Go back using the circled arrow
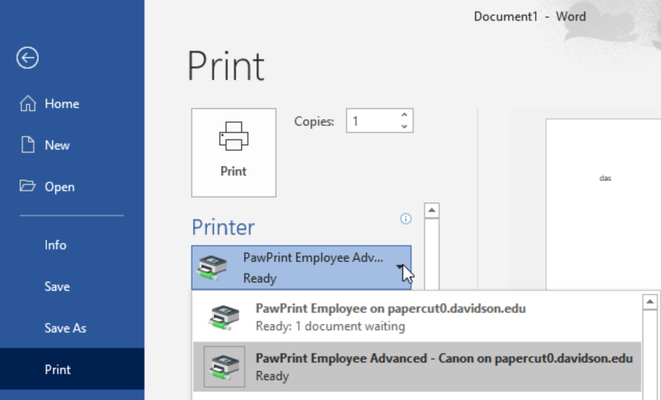Image resolution: width=661 pixels, height=400 pixels. click(x=28, y=57)
